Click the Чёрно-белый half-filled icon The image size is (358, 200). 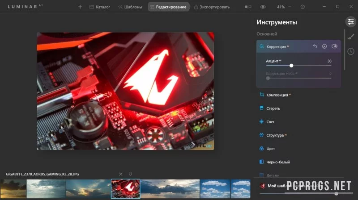tap(262, 162)
